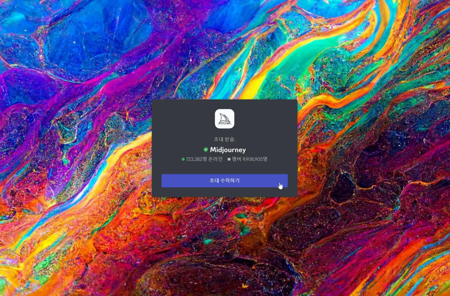The width and height of the screenshot is (450, 296).
Task: Click the 초대 받음: label
Action: pyautogui.click(x=224, y=139)
